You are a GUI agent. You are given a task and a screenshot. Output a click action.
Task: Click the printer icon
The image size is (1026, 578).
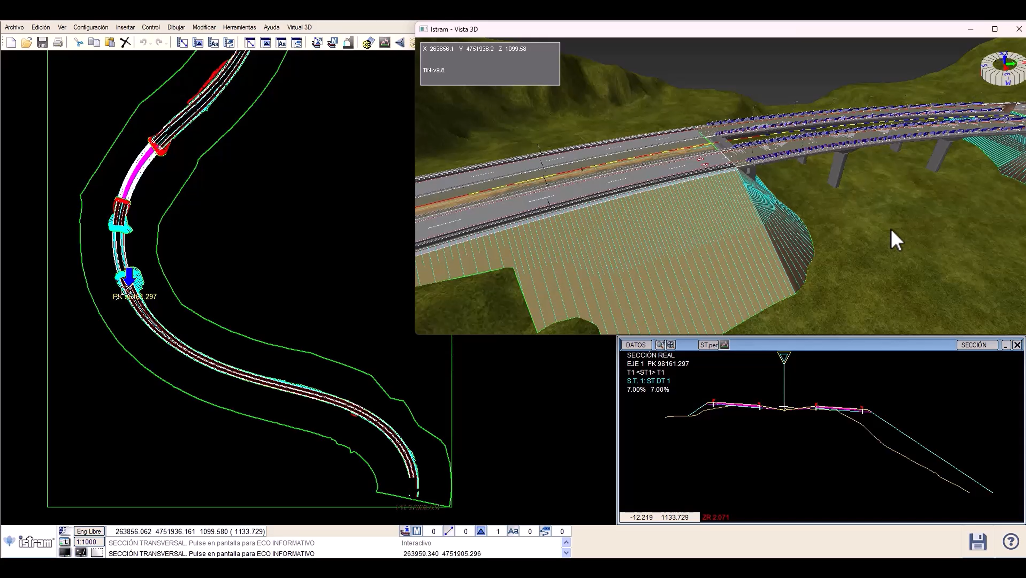[x=58, y=42]
